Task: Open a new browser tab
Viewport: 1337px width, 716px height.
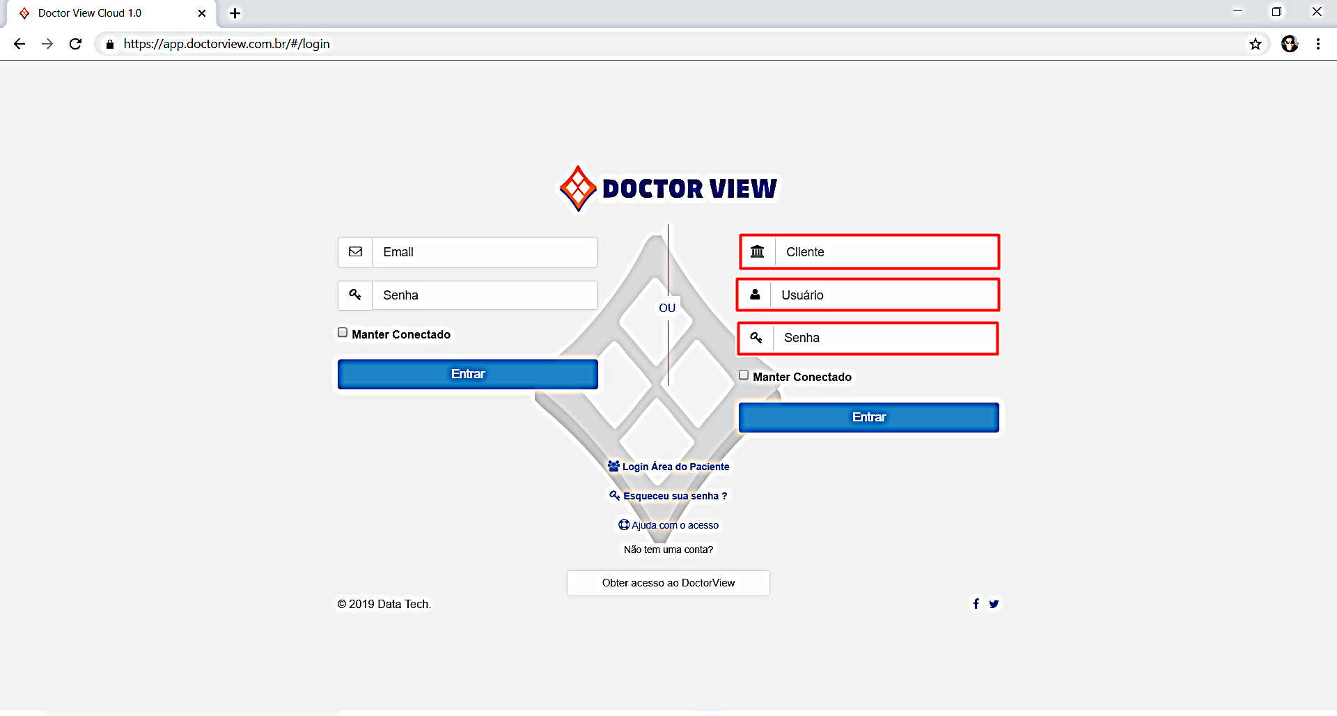Action: [235, 13]
